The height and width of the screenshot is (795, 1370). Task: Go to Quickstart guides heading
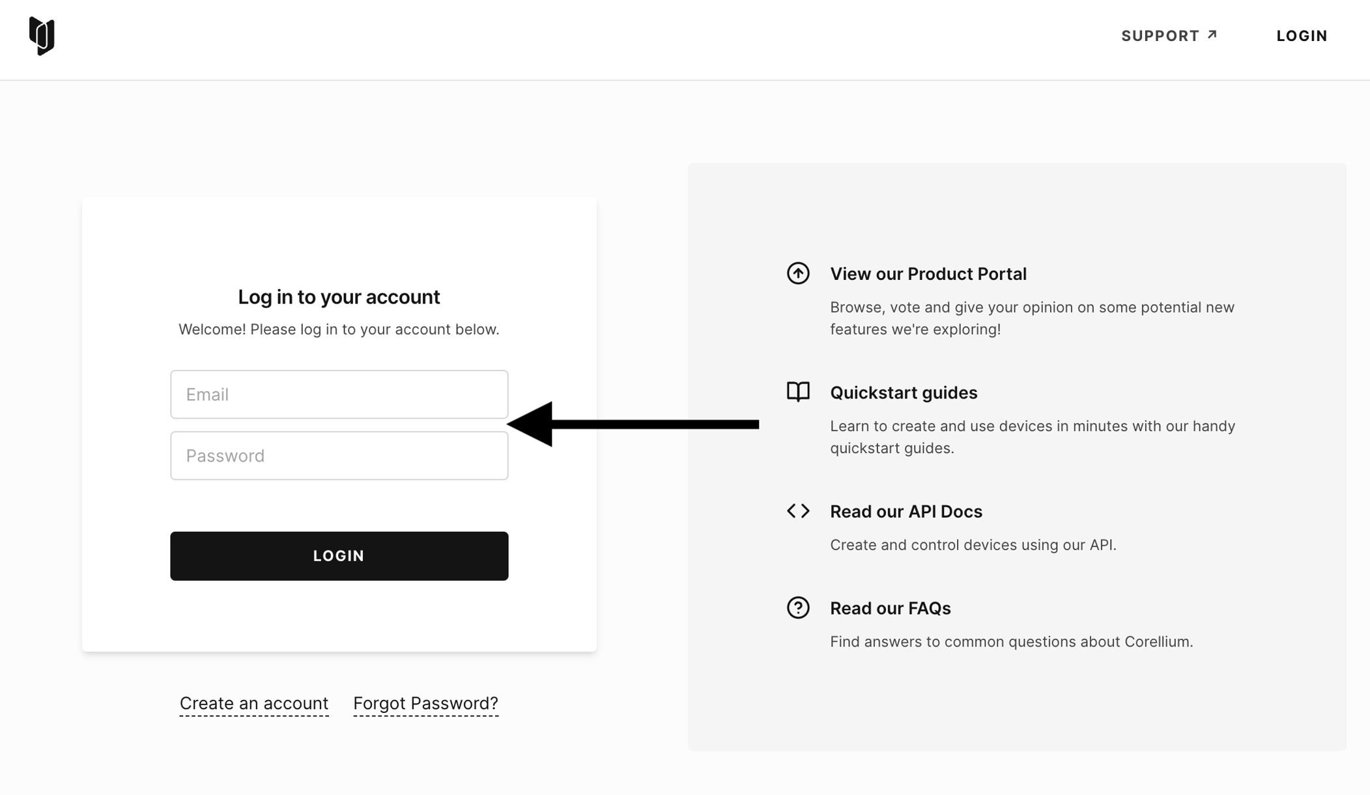tap(904, 393)
